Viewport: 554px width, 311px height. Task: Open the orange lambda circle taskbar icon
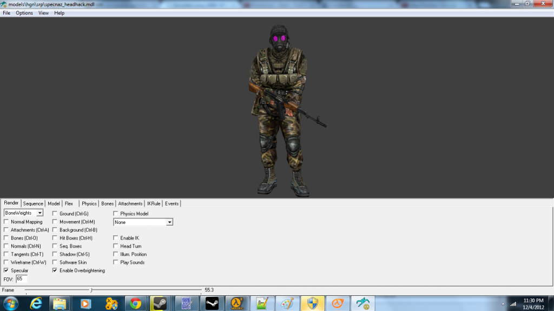tap(338, 303)
